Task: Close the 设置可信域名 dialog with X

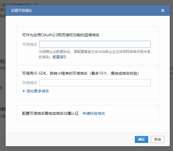Action: [x=163, y=10]
